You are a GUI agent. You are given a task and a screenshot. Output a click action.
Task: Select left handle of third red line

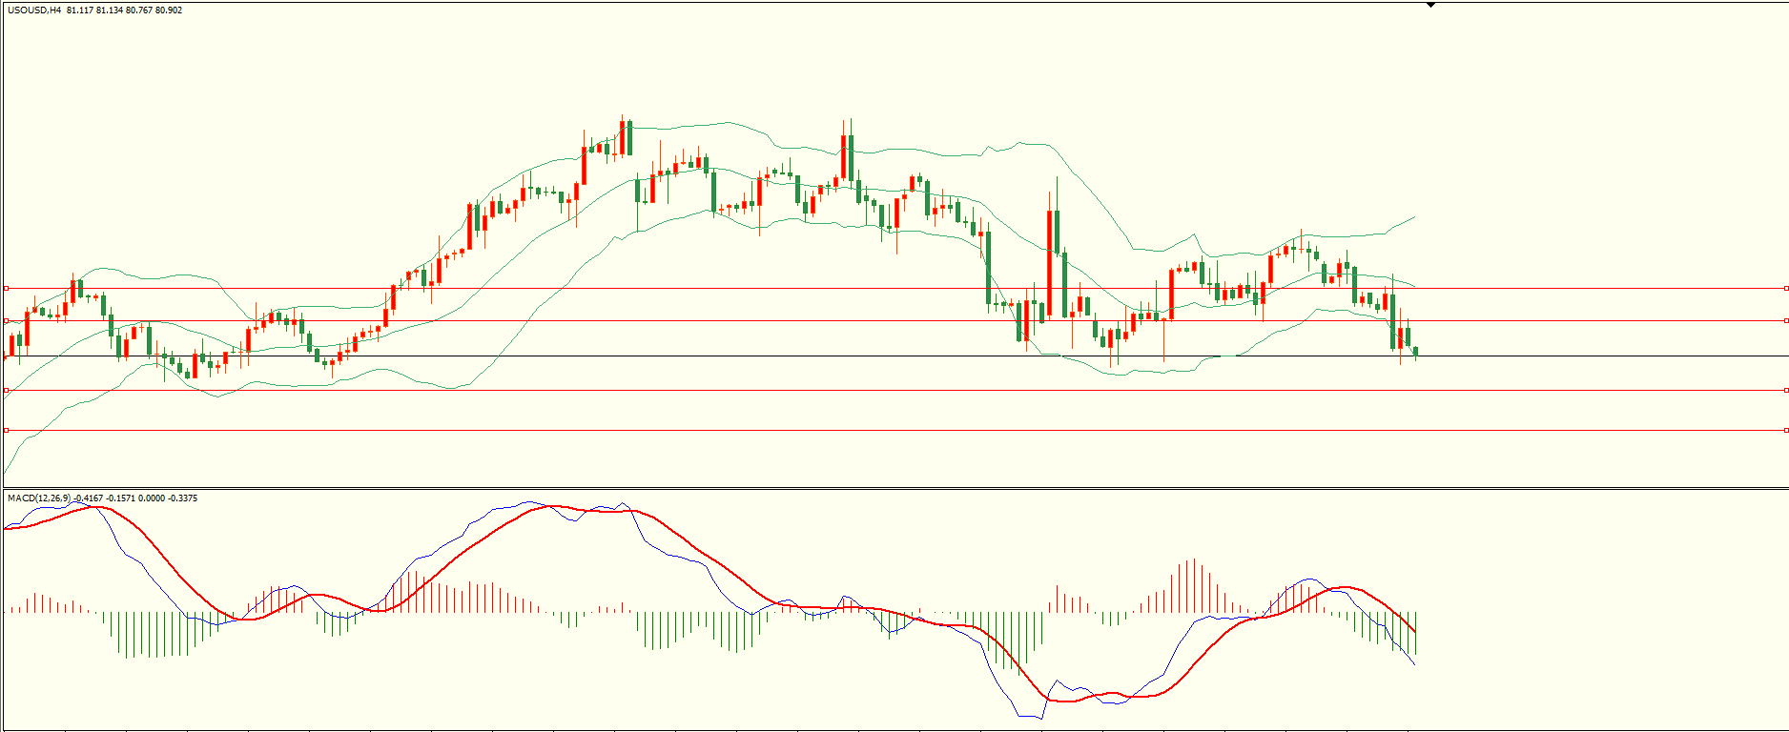pos(7,391)
